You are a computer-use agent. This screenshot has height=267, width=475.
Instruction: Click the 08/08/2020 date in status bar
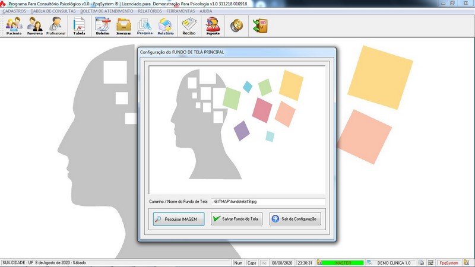(x=281, y=263)
